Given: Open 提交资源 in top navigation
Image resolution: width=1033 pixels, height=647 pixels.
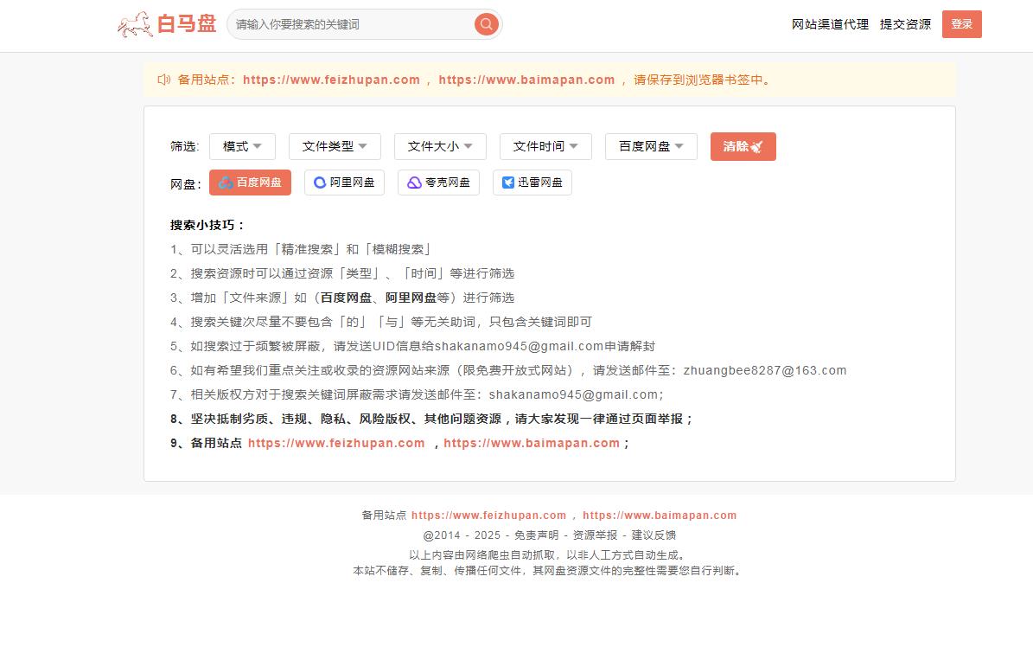Looking at the screenshot, I should point(905,24).
